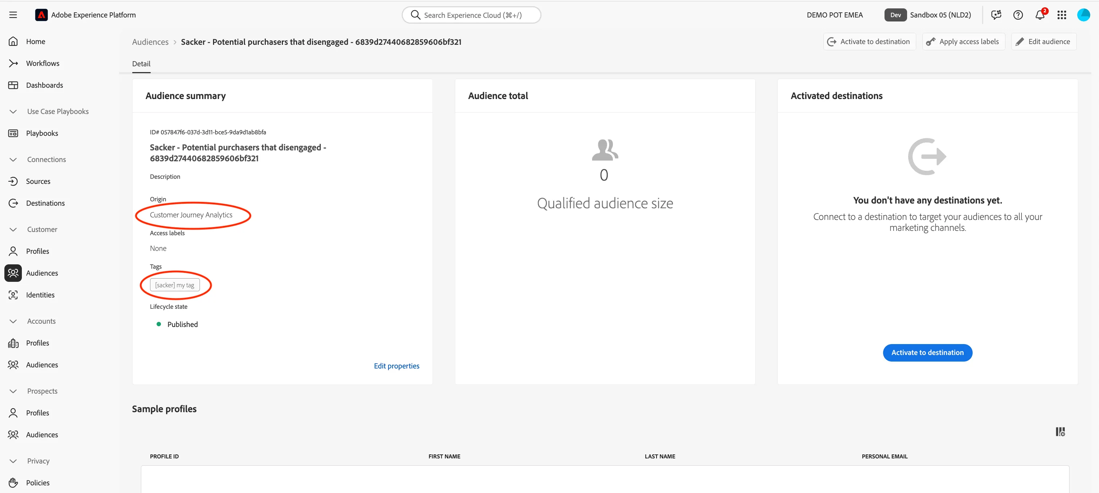Select the Detail tab
The width and height of the screenshot is (1099, 493).
tap(141, 64)
